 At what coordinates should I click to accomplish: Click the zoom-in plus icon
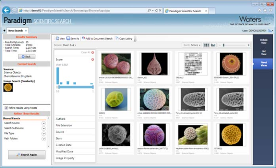click(x=249, y=45)
